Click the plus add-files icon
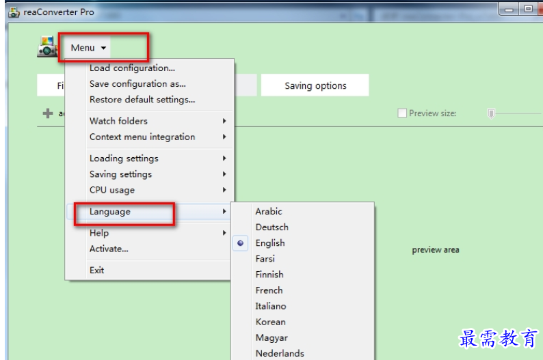Image resolution: width=543 pixels, height=360 pixels. tap(48, 113)
